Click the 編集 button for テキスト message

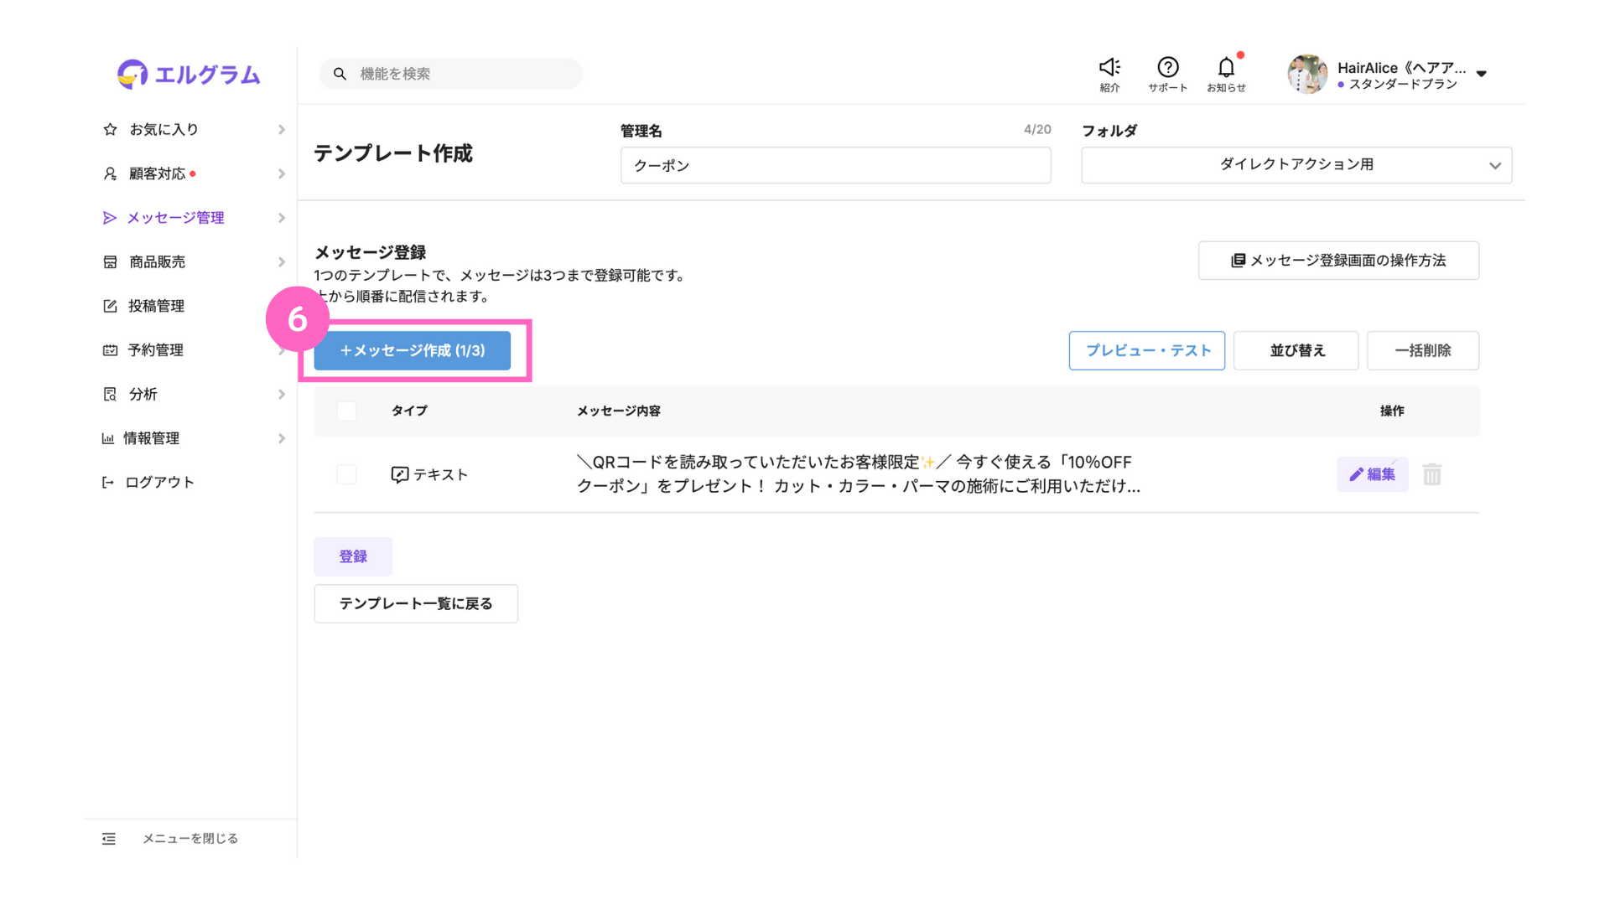coord(1373,474)
